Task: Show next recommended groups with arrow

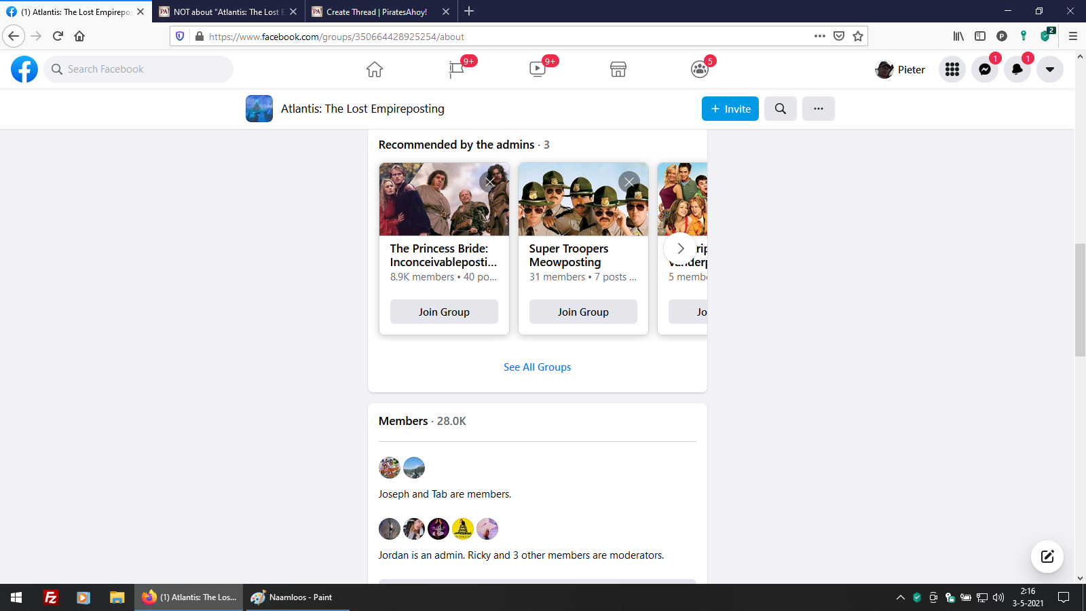Action: (x=680, y=248)
